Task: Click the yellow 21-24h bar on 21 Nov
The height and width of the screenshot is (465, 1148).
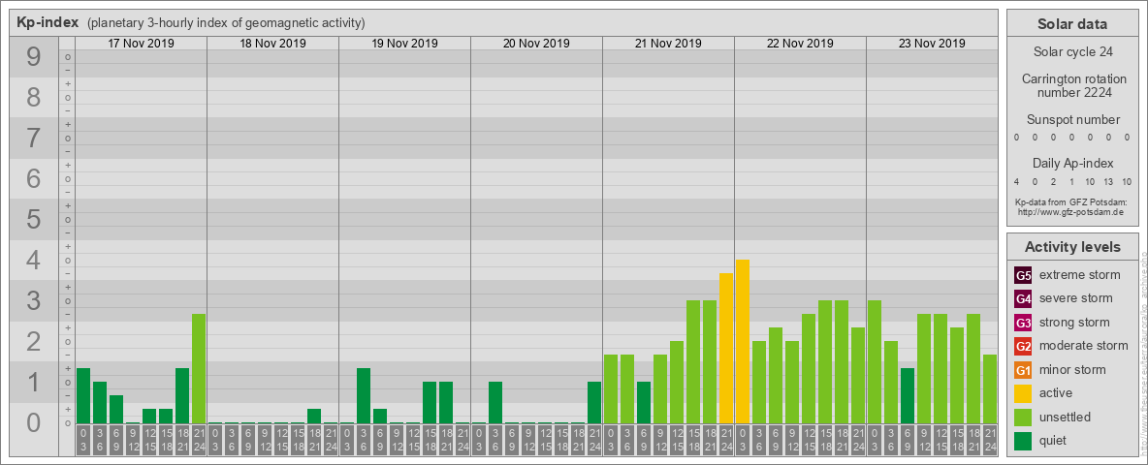Action: [x=726, y=348]
